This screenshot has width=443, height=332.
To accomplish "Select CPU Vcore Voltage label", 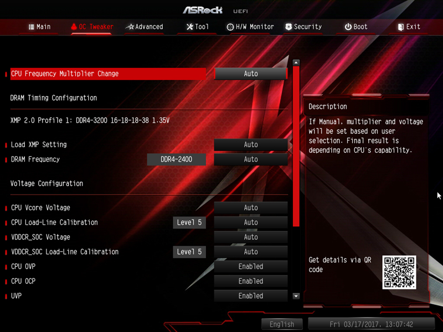I will click(40, 208).
